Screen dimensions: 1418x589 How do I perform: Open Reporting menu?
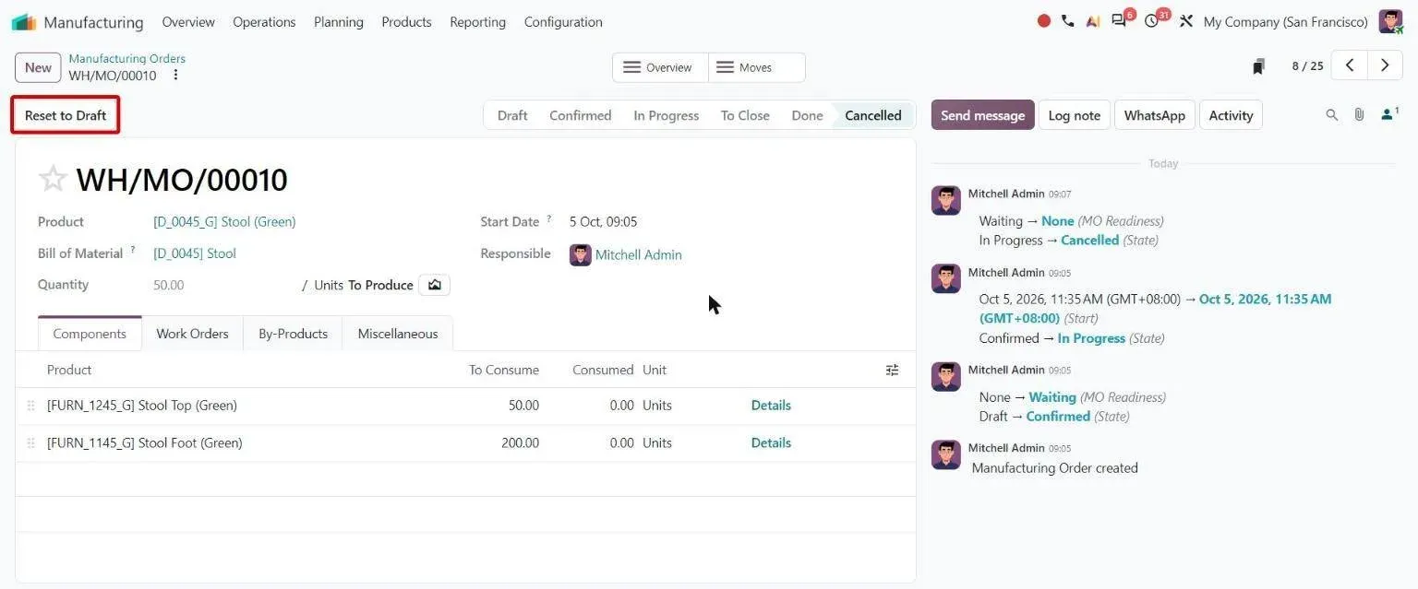click(477, 22)
